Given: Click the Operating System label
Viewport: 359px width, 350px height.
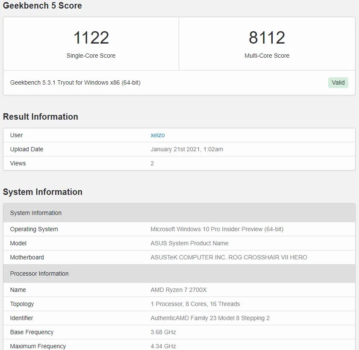Looking at the screenshot, I should [x=34, y=229].
